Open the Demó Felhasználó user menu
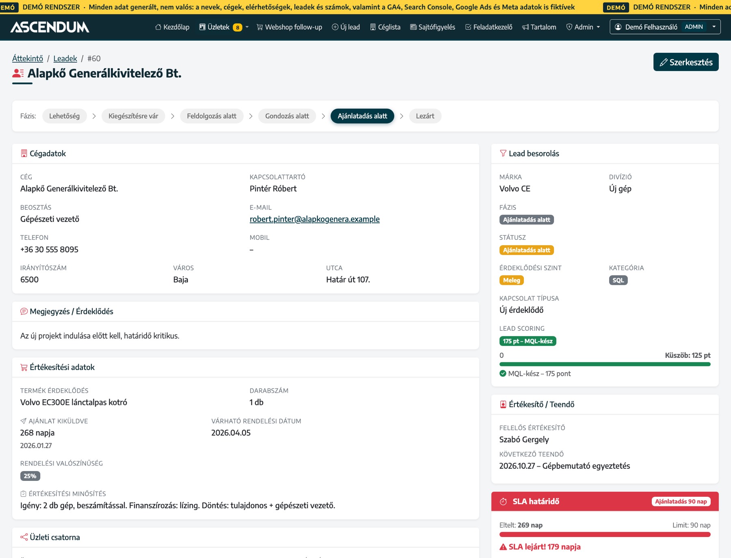 (665, 27)
